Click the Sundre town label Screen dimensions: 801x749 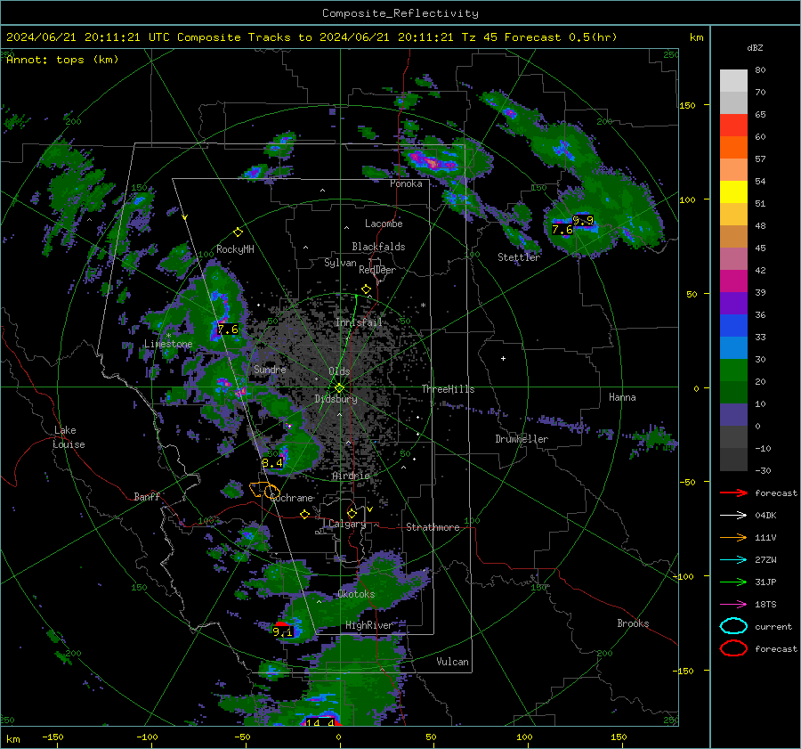(270, 369)
